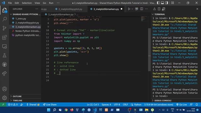Click the code minimap thumbnail

click(144, 19)
